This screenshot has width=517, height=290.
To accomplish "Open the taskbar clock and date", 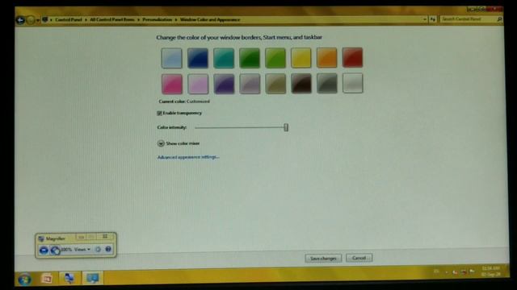I will tap(491, 271).
